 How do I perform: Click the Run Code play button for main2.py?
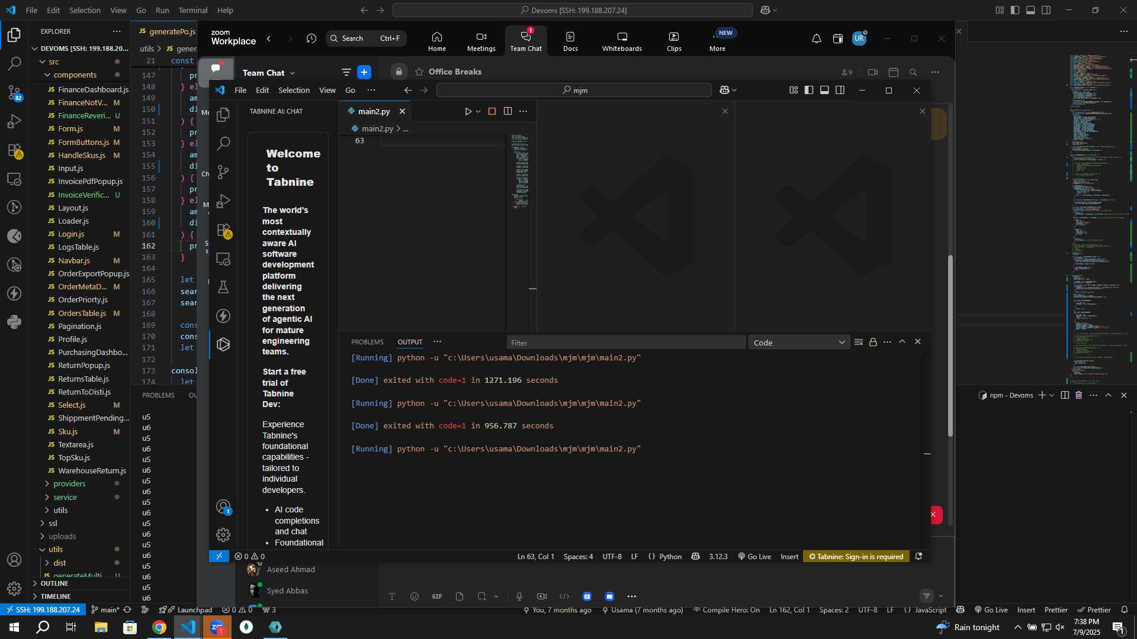click(468, 111)
